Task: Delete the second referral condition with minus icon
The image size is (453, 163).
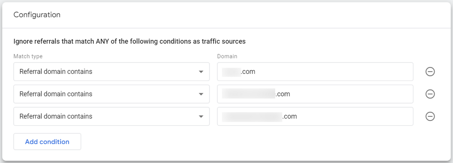Action: pos(430,94)
